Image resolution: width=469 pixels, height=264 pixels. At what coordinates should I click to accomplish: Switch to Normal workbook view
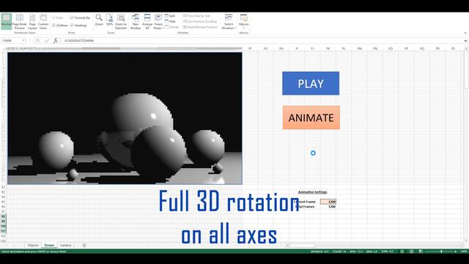point(7,21)
